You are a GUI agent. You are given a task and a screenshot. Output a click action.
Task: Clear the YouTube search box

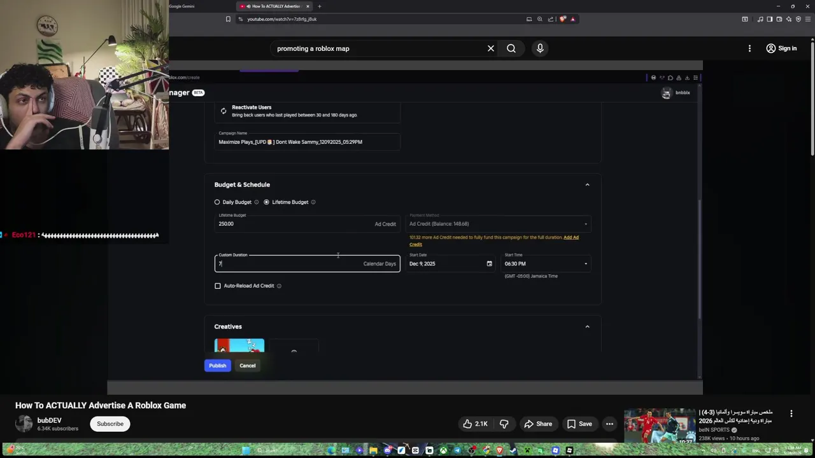(491, 48)
